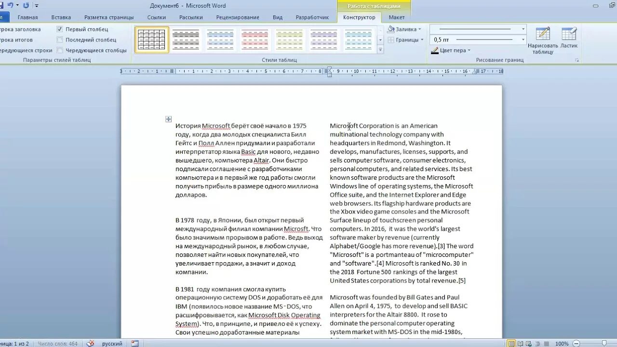617x347 pixels.
Task: Select Print Layout view button in status bar
Action: pos(511,344)
